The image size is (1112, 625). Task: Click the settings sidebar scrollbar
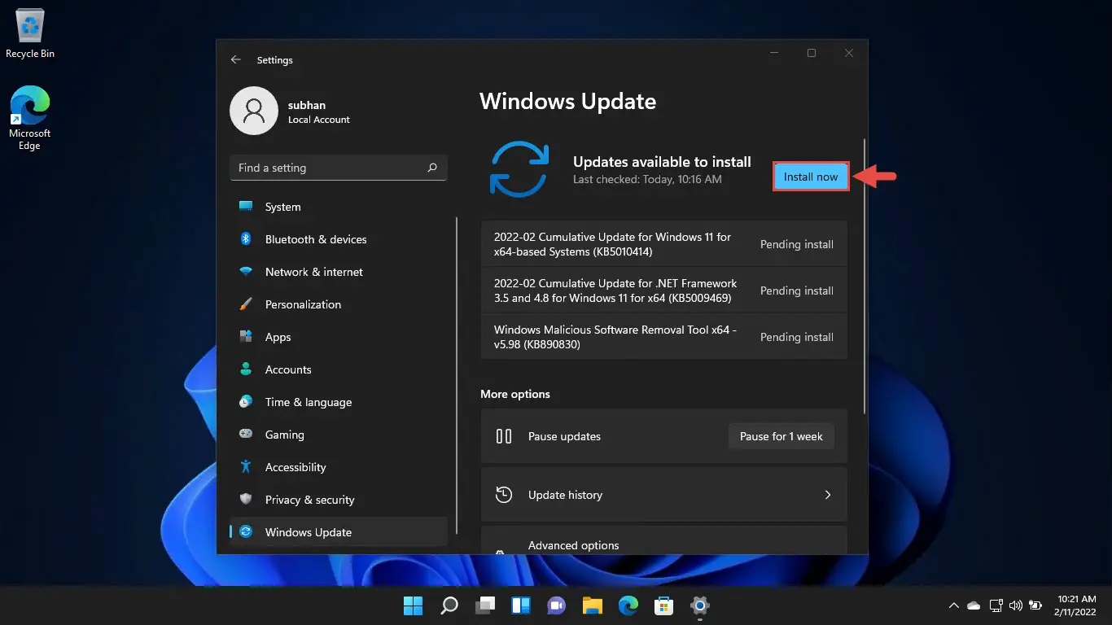[x=457, y=374]
